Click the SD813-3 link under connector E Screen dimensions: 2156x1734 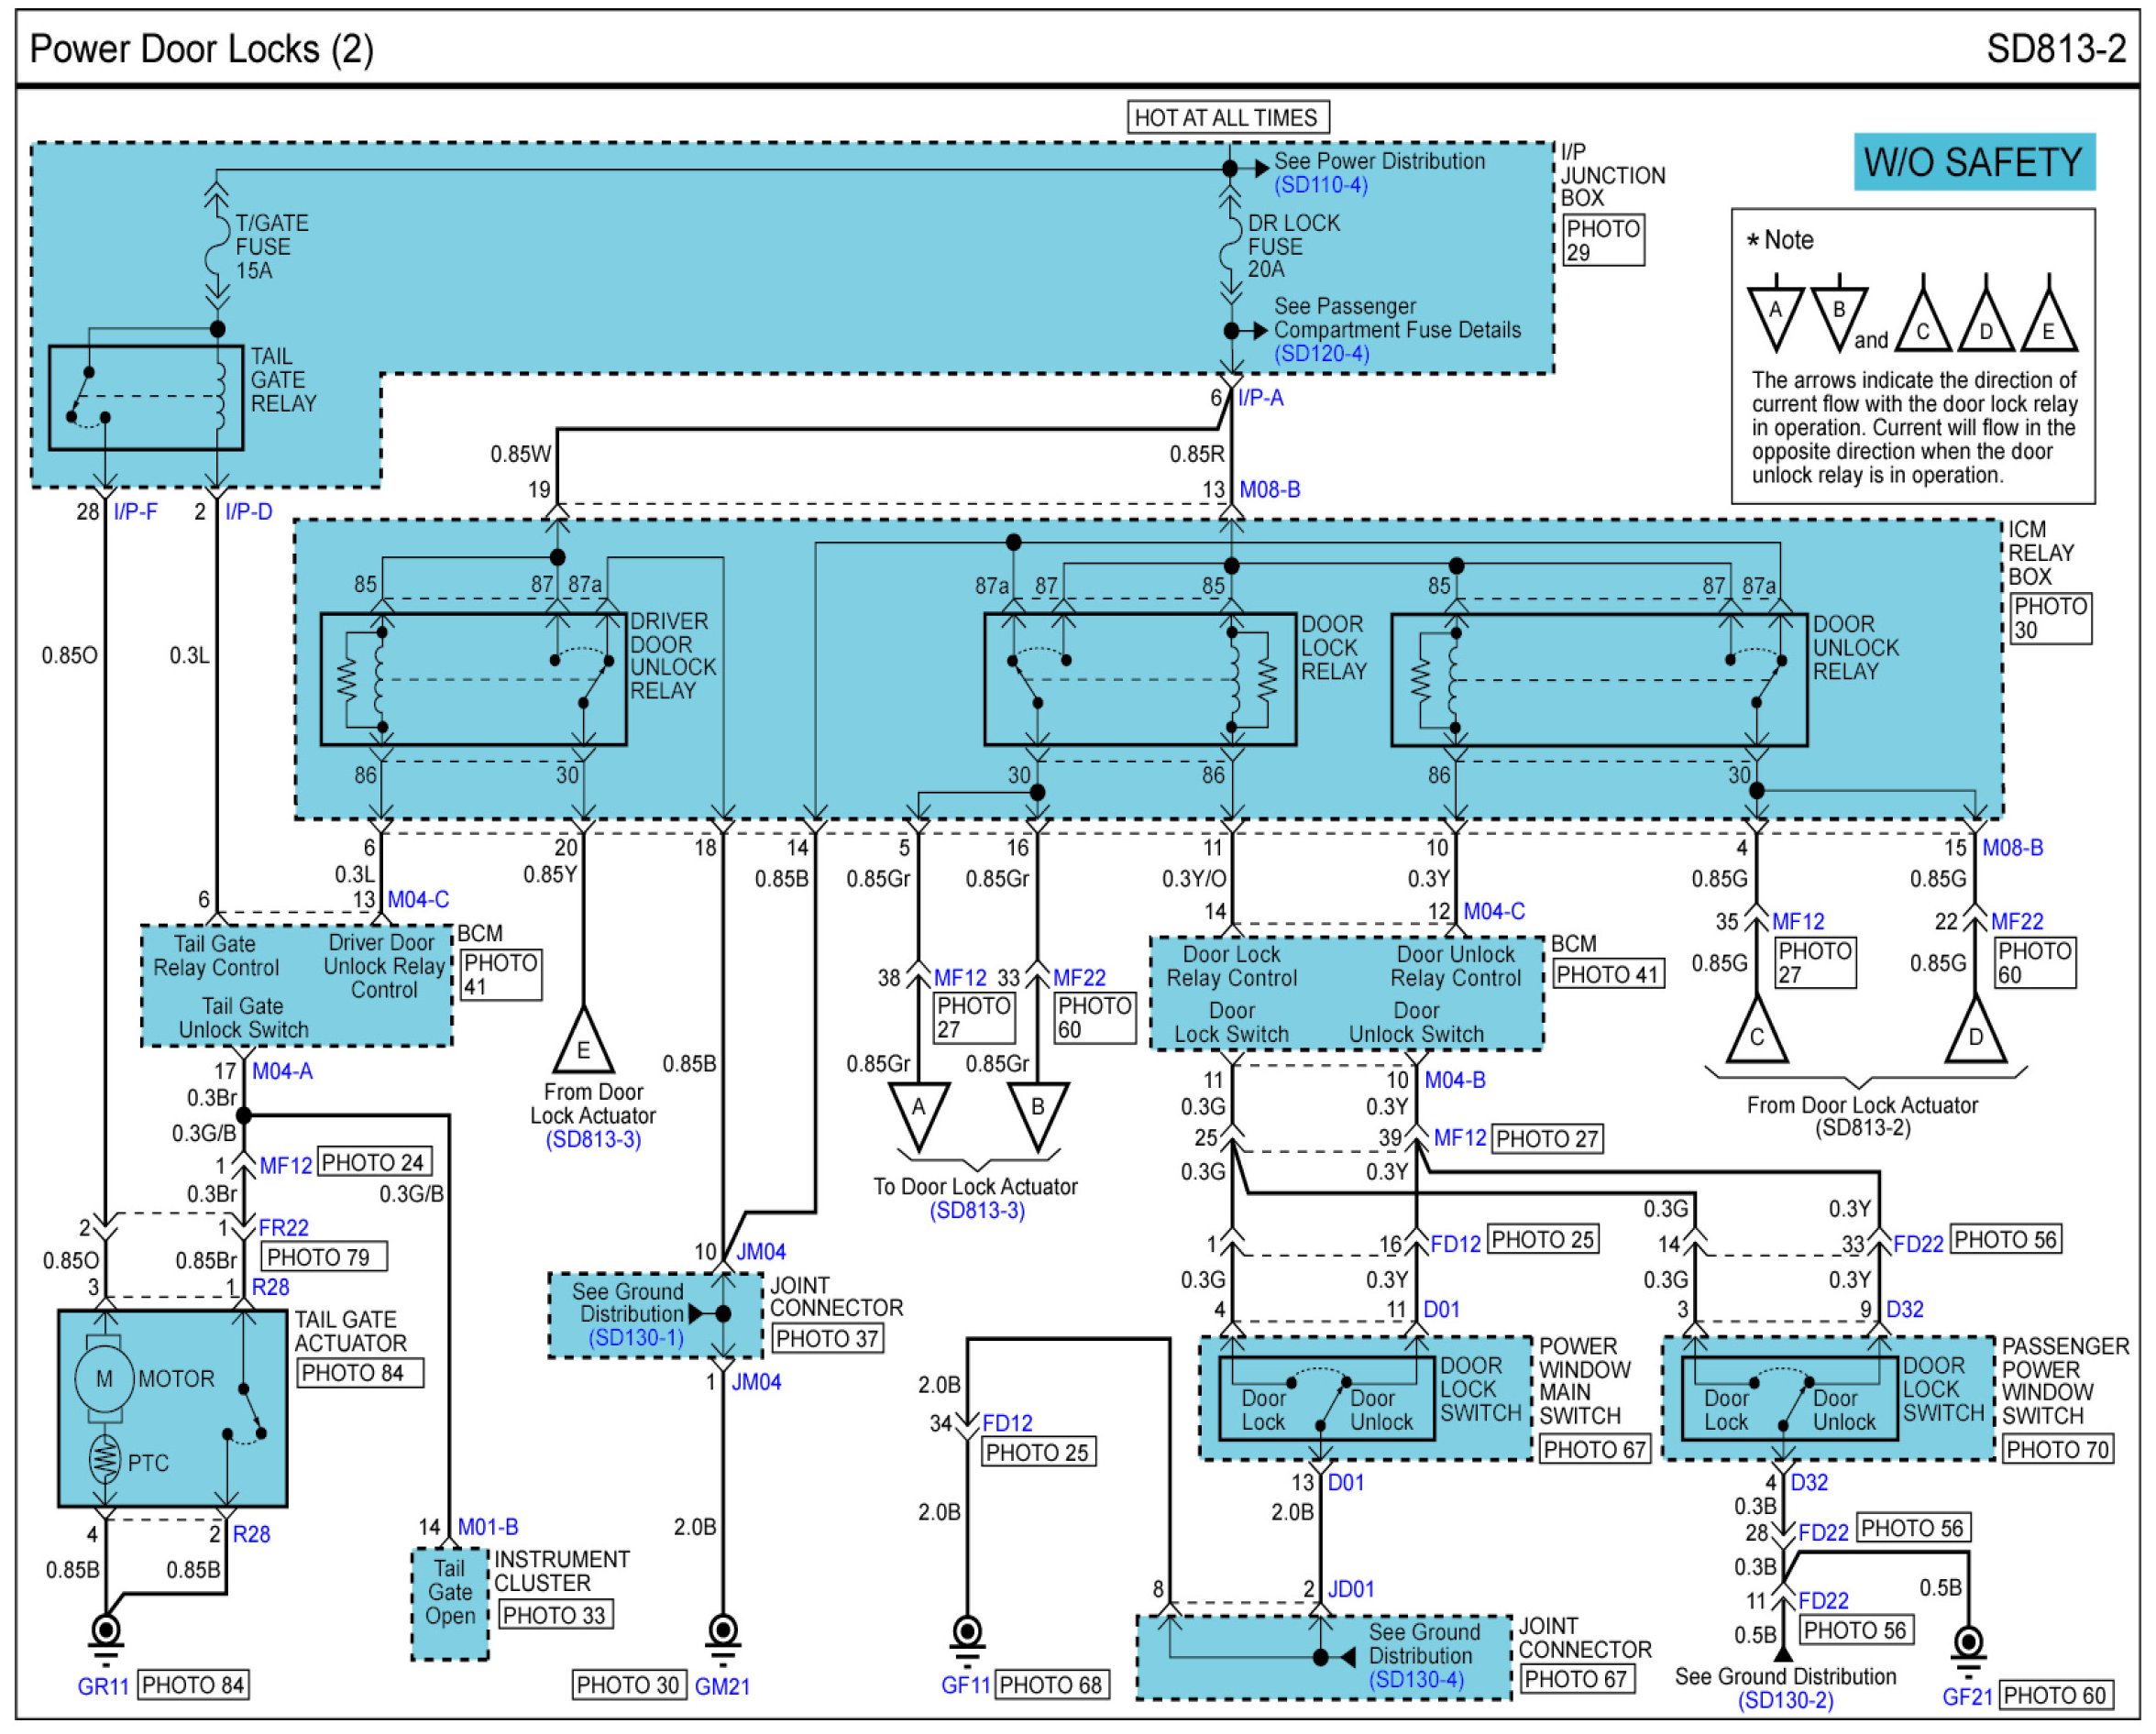[593, 1139]
